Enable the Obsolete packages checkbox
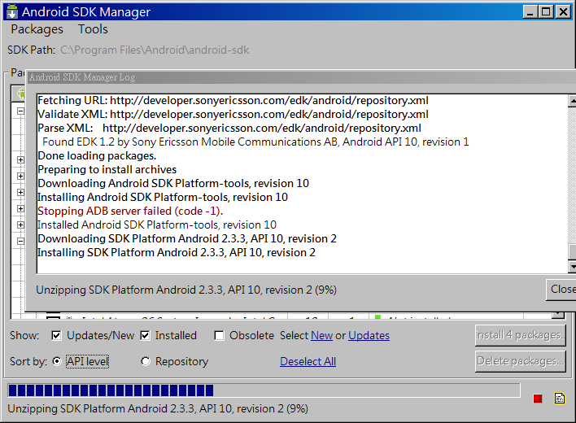Viewport: 576px width, 423px height. (x=219, y=335)
